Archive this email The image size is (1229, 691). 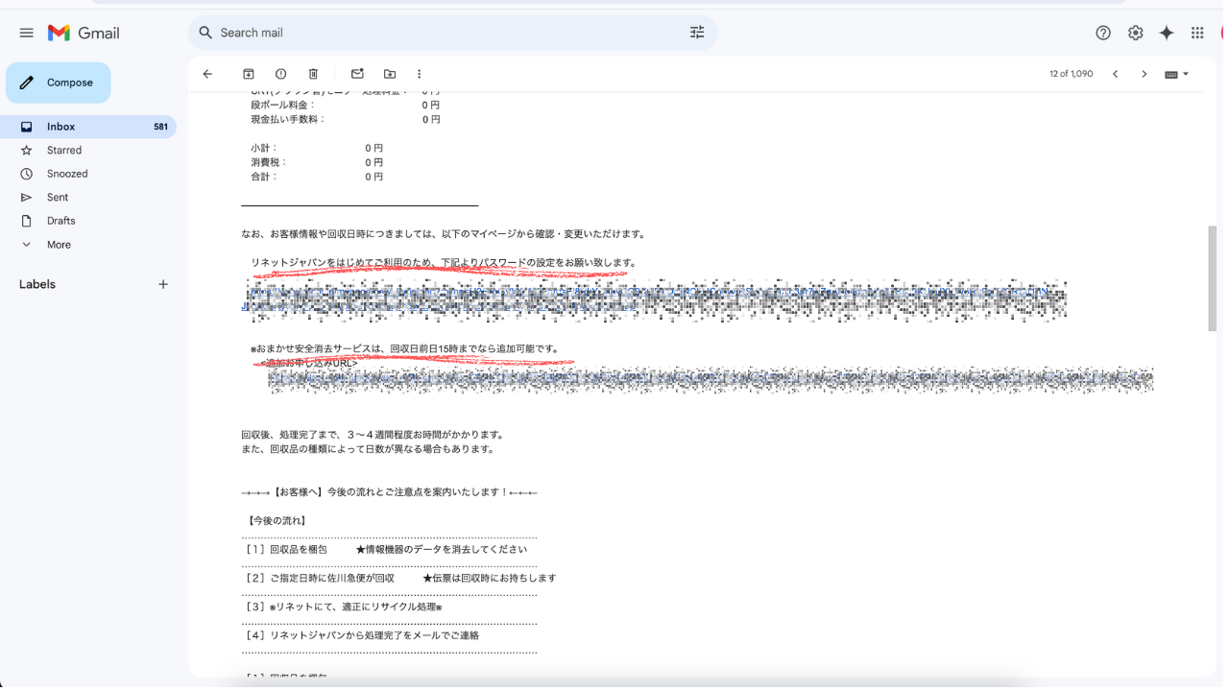click(x=248, y=74)
